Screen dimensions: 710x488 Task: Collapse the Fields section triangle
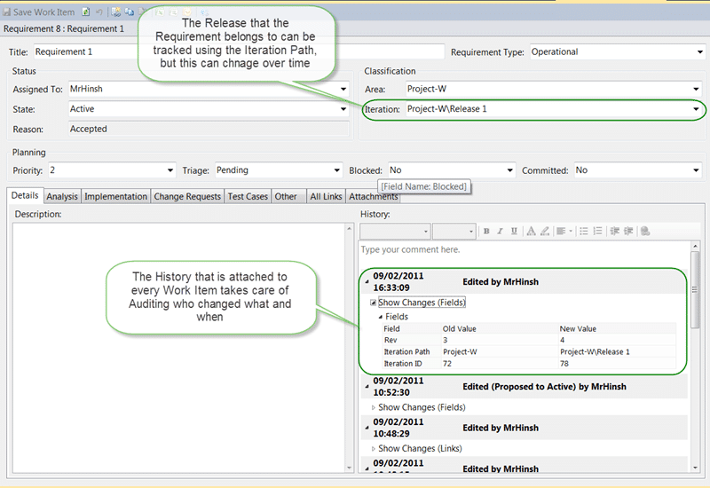(381, 317)
